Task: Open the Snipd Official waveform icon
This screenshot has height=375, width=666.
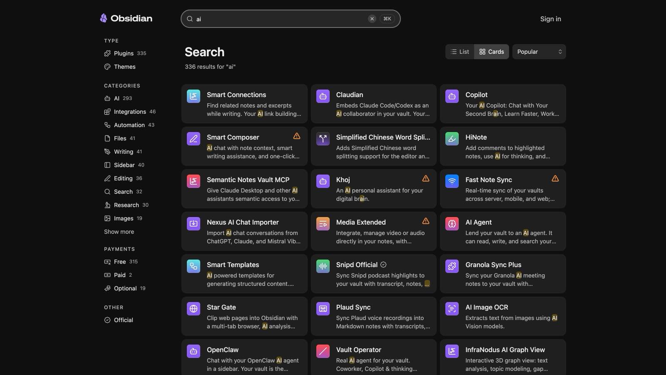Action: point(323,266)
